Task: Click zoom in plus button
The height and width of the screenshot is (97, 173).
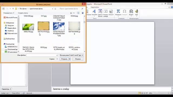Action: tap(168, 93)
